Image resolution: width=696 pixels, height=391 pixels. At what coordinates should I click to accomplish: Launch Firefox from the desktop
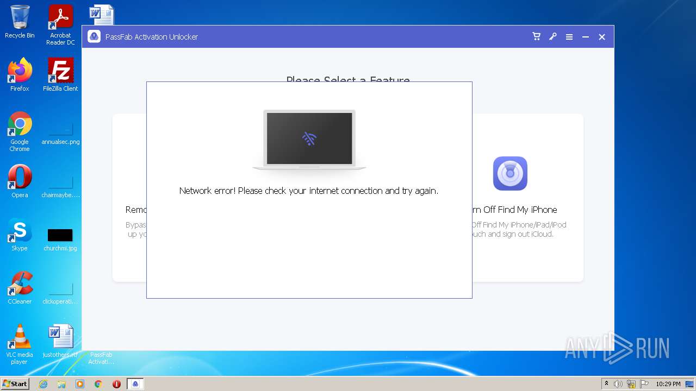tap(20, 75)
